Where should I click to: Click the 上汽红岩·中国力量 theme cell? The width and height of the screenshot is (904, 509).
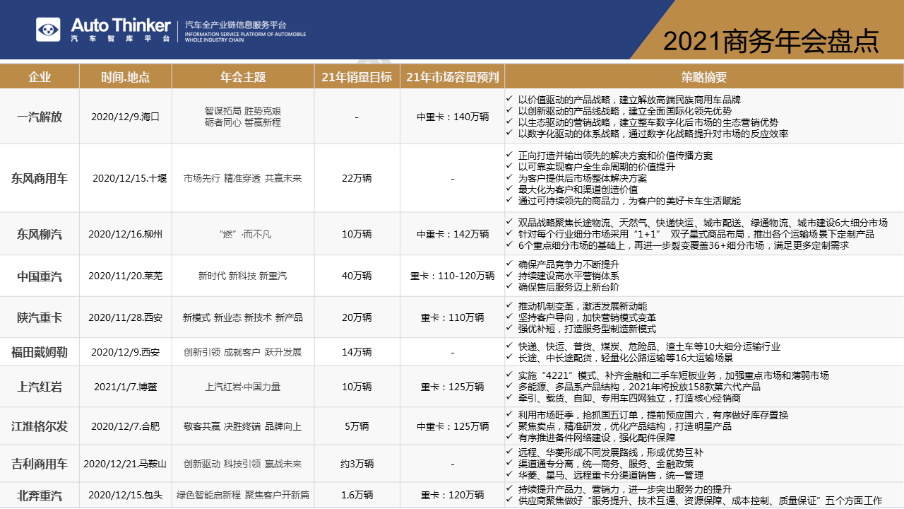point(243,387)
